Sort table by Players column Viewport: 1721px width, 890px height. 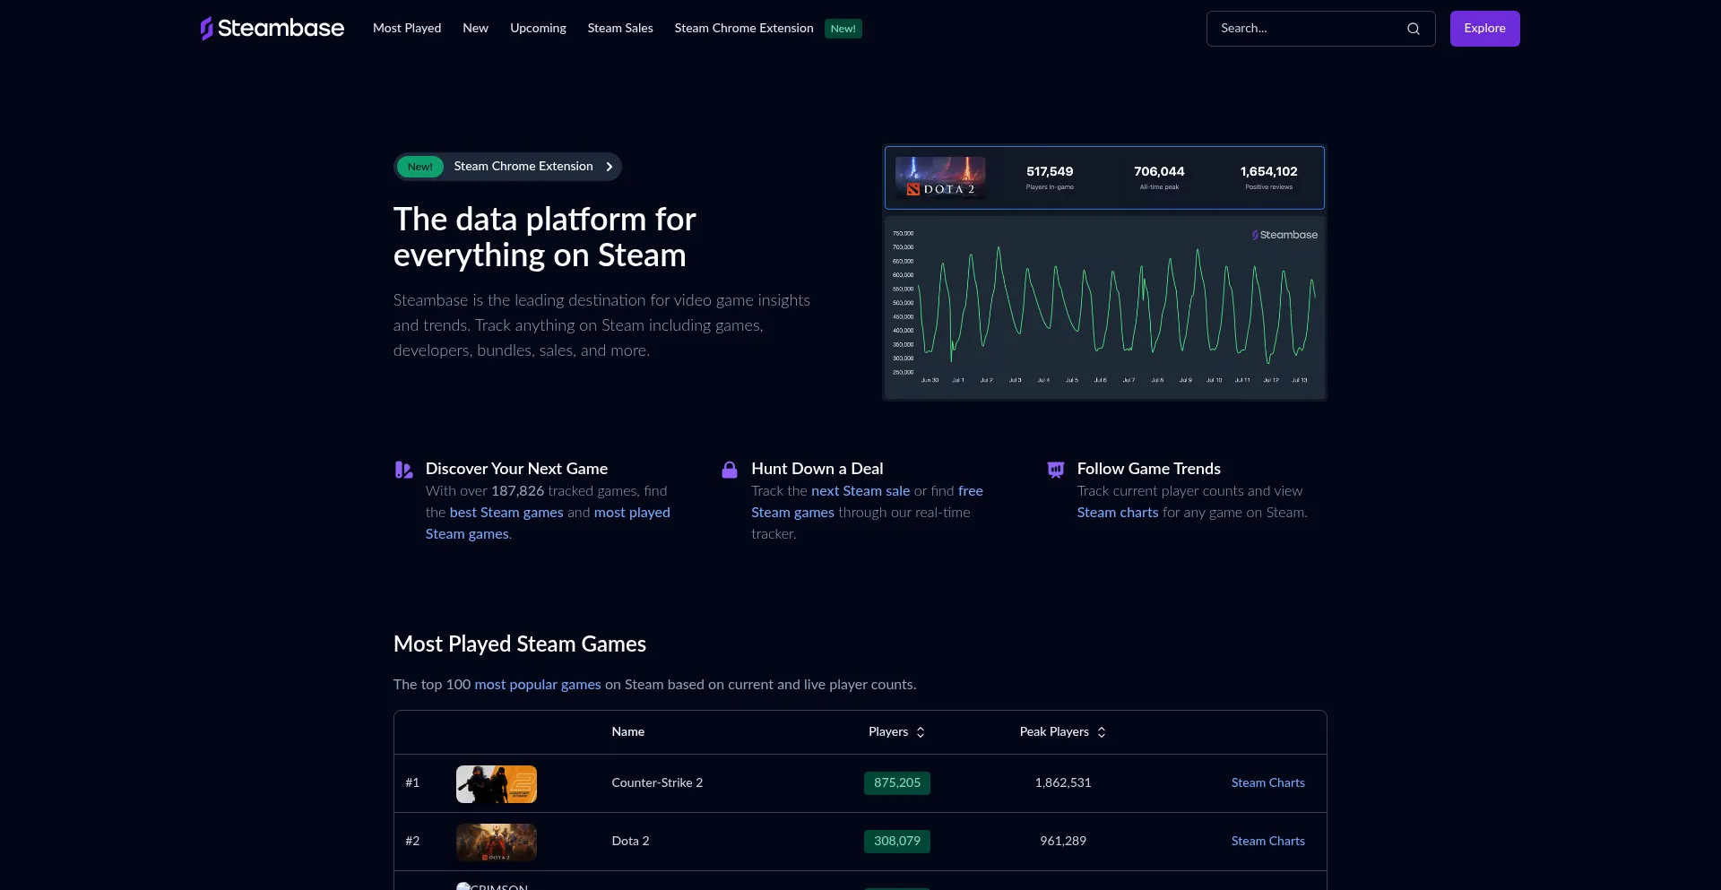click(896, 732)
